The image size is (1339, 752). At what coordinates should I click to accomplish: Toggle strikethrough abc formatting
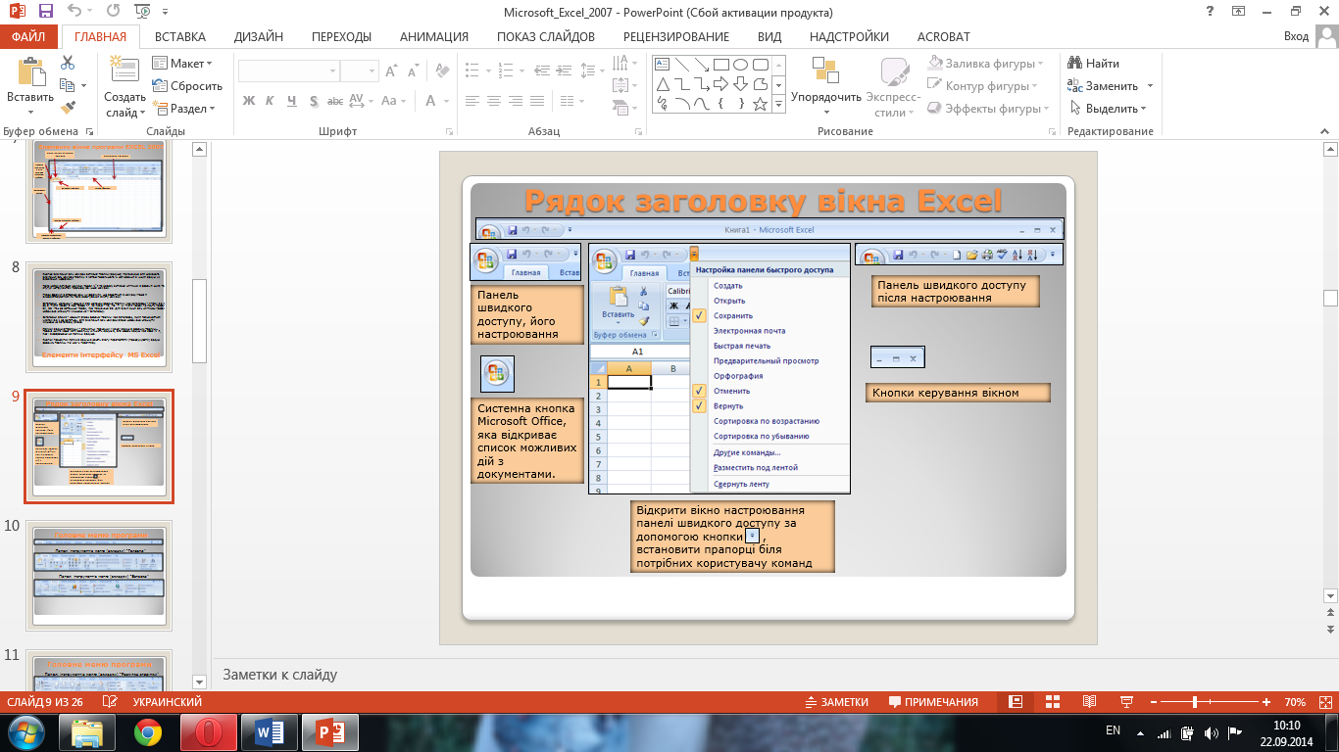coord(335,101)
